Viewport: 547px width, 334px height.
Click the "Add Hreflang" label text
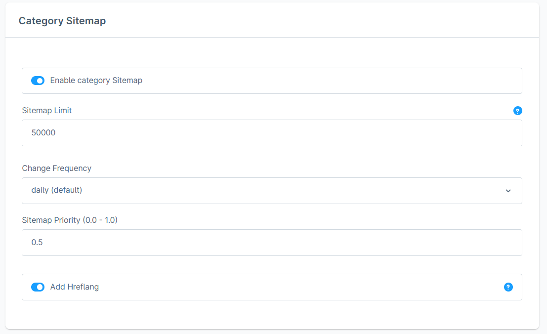pyautogui.click(x=75, y=287)
